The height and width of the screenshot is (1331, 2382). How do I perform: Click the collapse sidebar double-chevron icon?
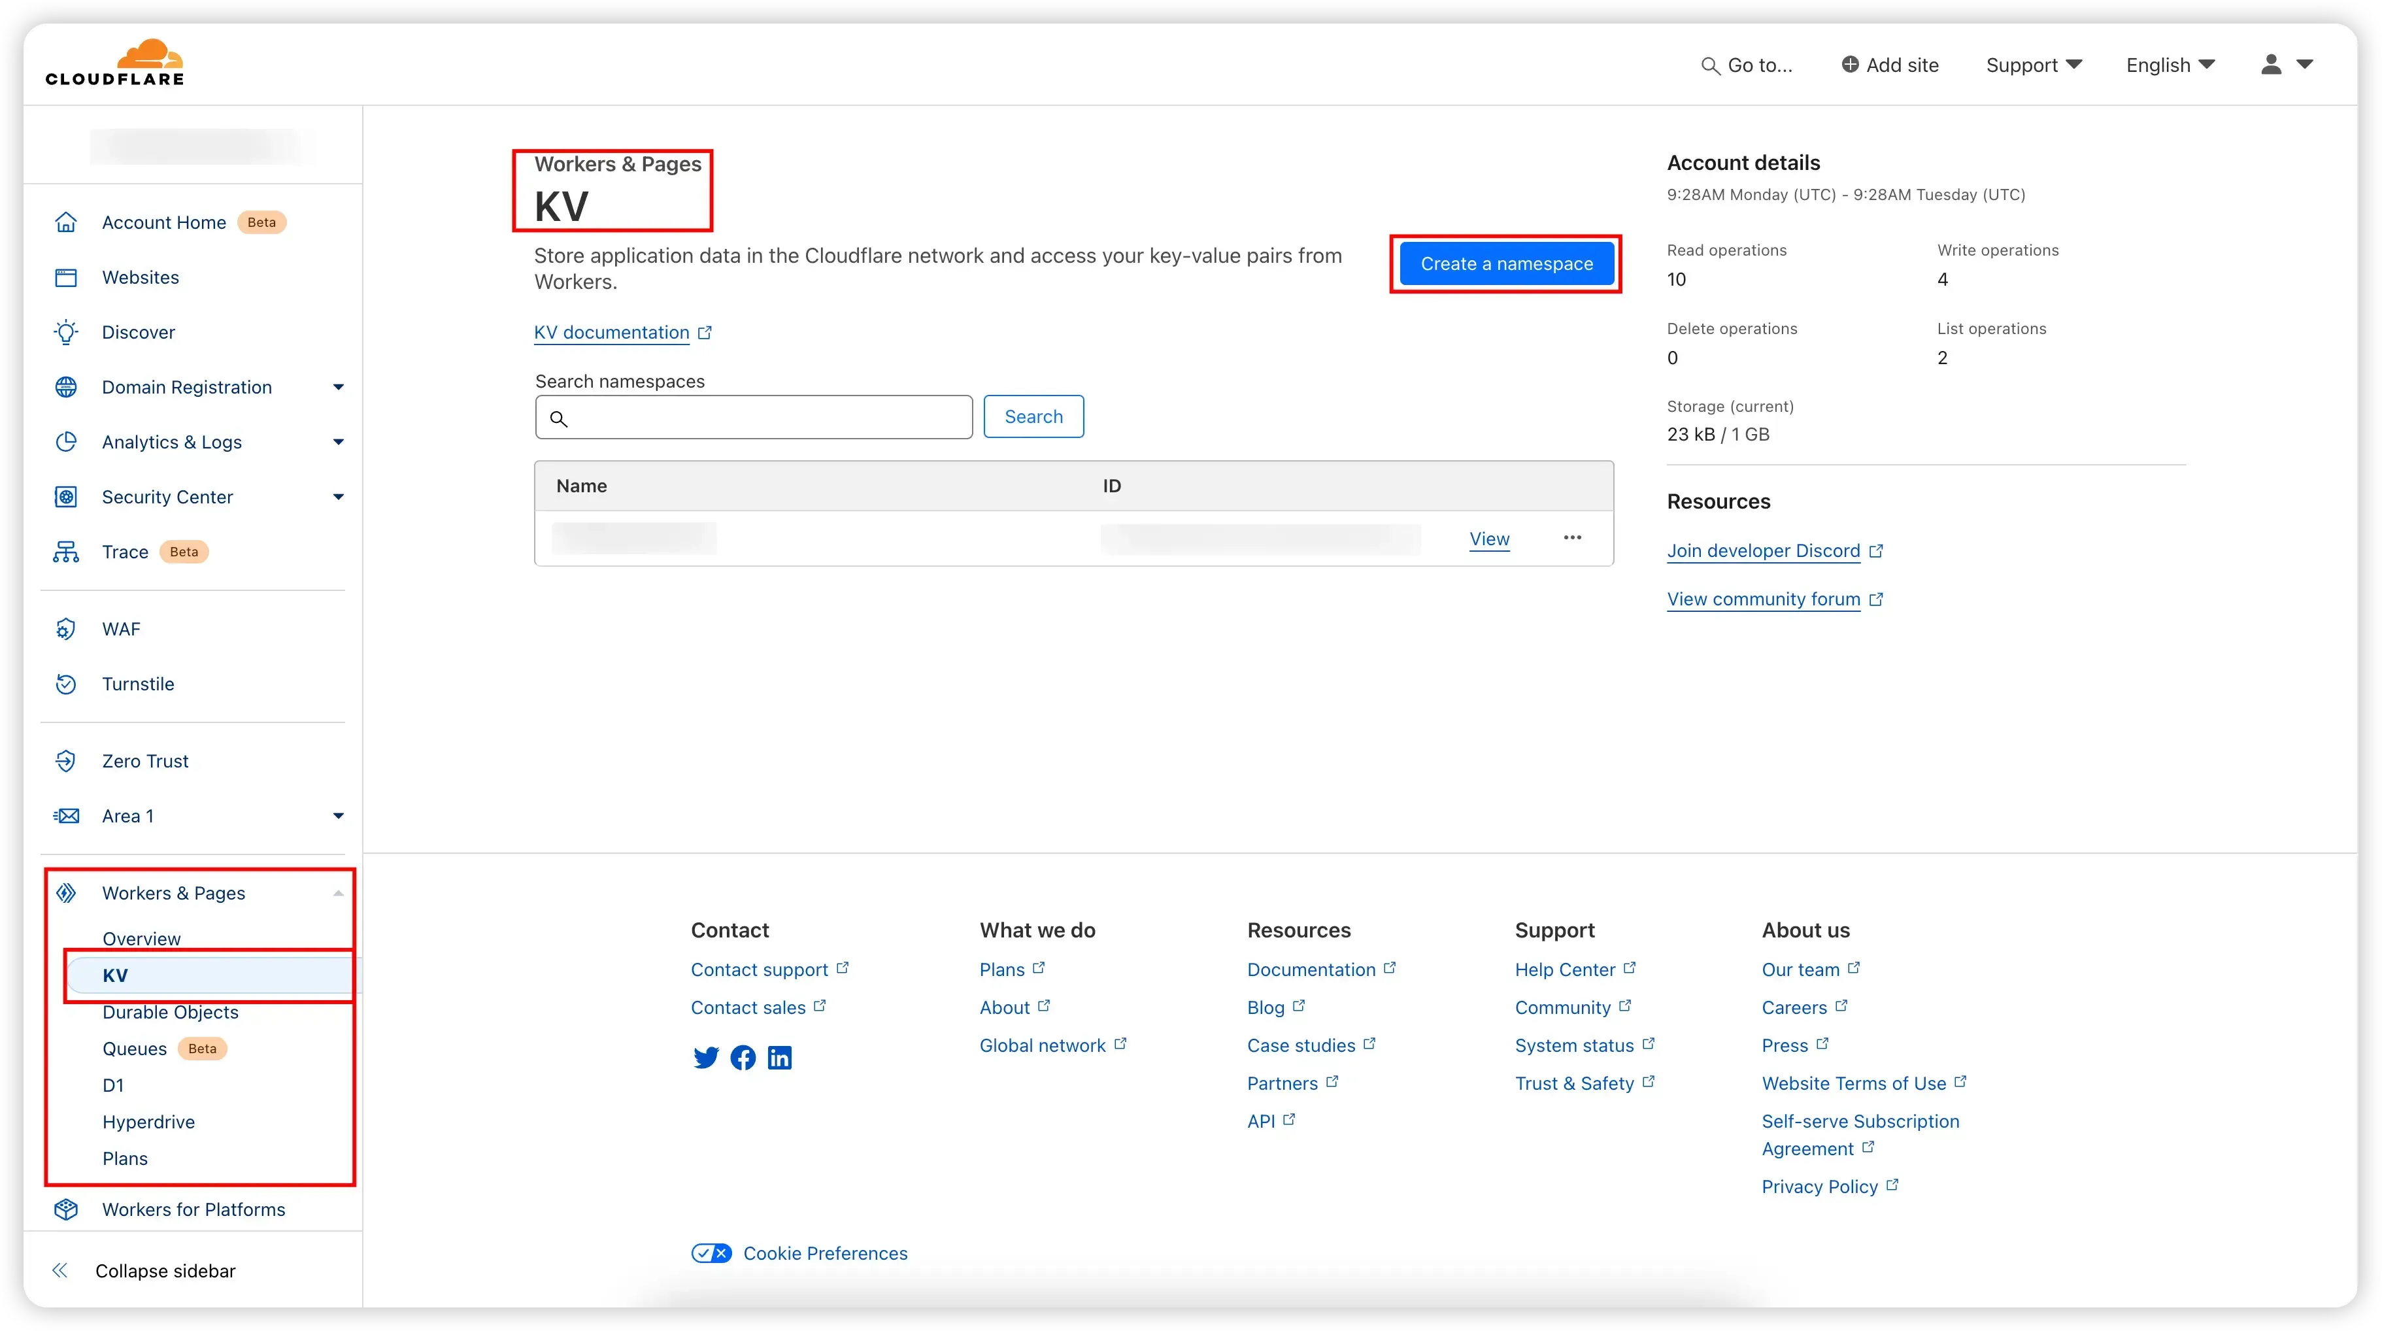click(60, 1271)
